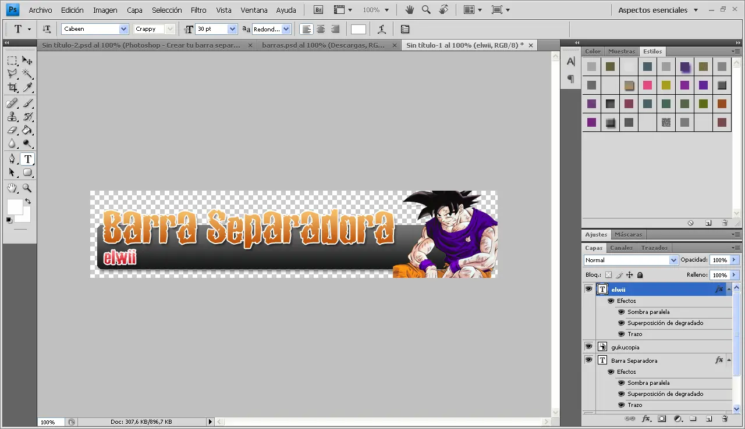745x429 pixels.
Task: Toggle Superposición de degradado on Barra Separadora
Action: (621, 394)
